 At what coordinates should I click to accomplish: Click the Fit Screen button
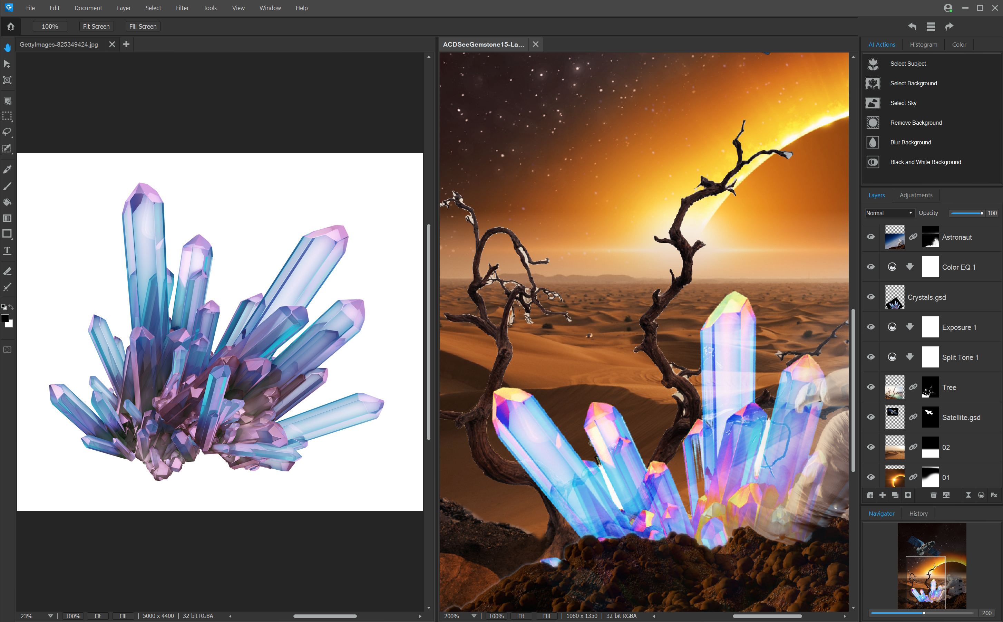pyautogui.click(x=96, y=26)
